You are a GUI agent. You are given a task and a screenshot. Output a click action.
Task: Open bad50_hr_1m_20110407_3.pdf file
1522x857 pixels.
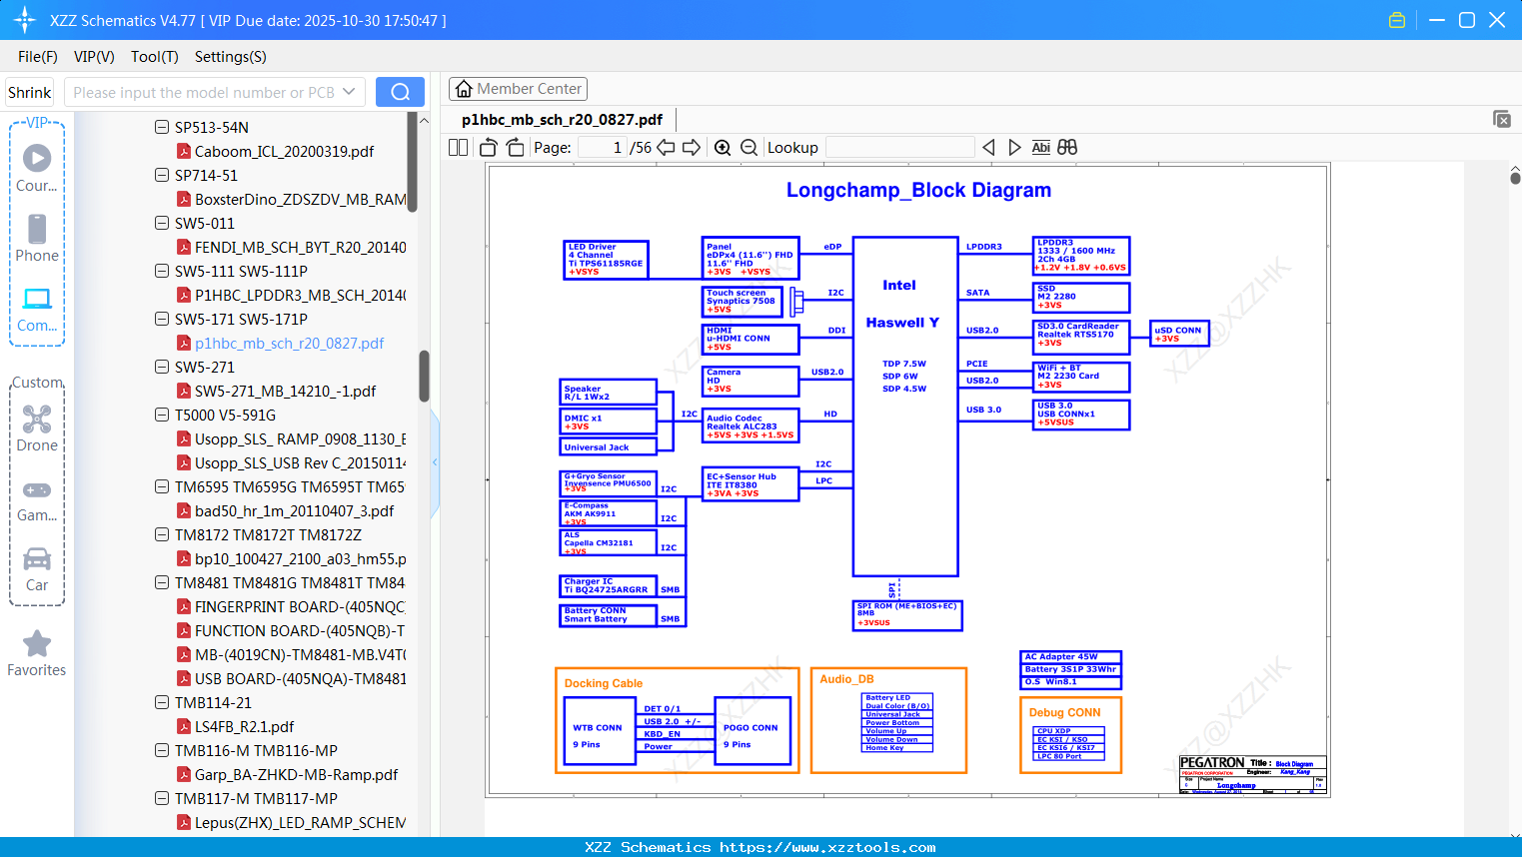point(294,510)
